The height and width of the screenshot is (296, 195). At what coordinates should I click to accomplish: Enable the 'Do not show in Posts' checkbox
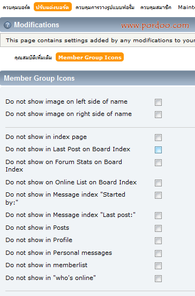point(158,229)
